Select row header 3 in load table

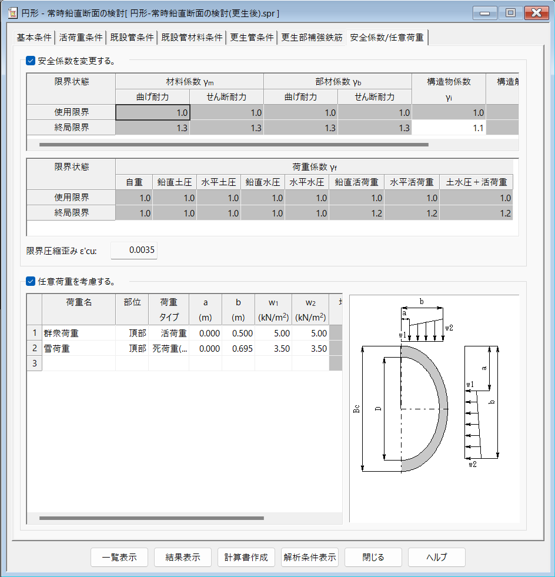pos(35,363)
